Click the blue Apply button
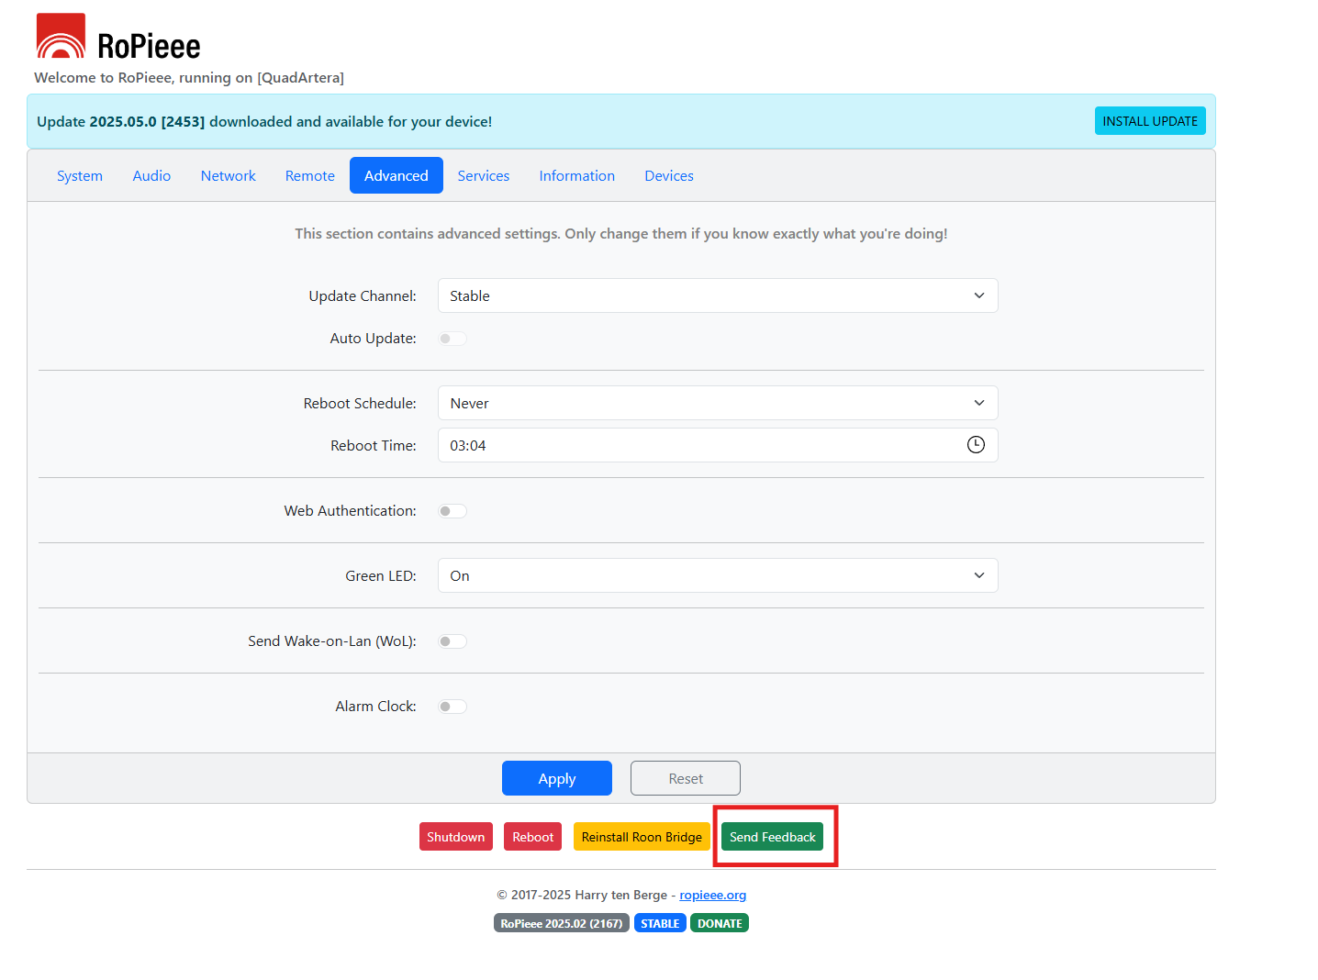The height and width of the screenshot is (980, 1318). 556,778
